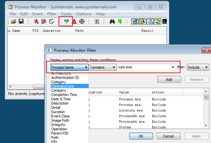Choose Event Class in the dropdown list
The height and width of the screenshot is (143, 211).
pos(70,116)
